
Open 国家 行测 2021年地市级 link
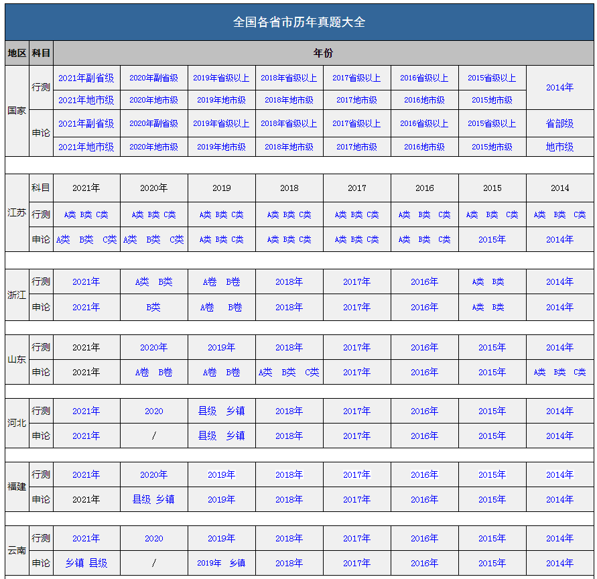(86, 100)
